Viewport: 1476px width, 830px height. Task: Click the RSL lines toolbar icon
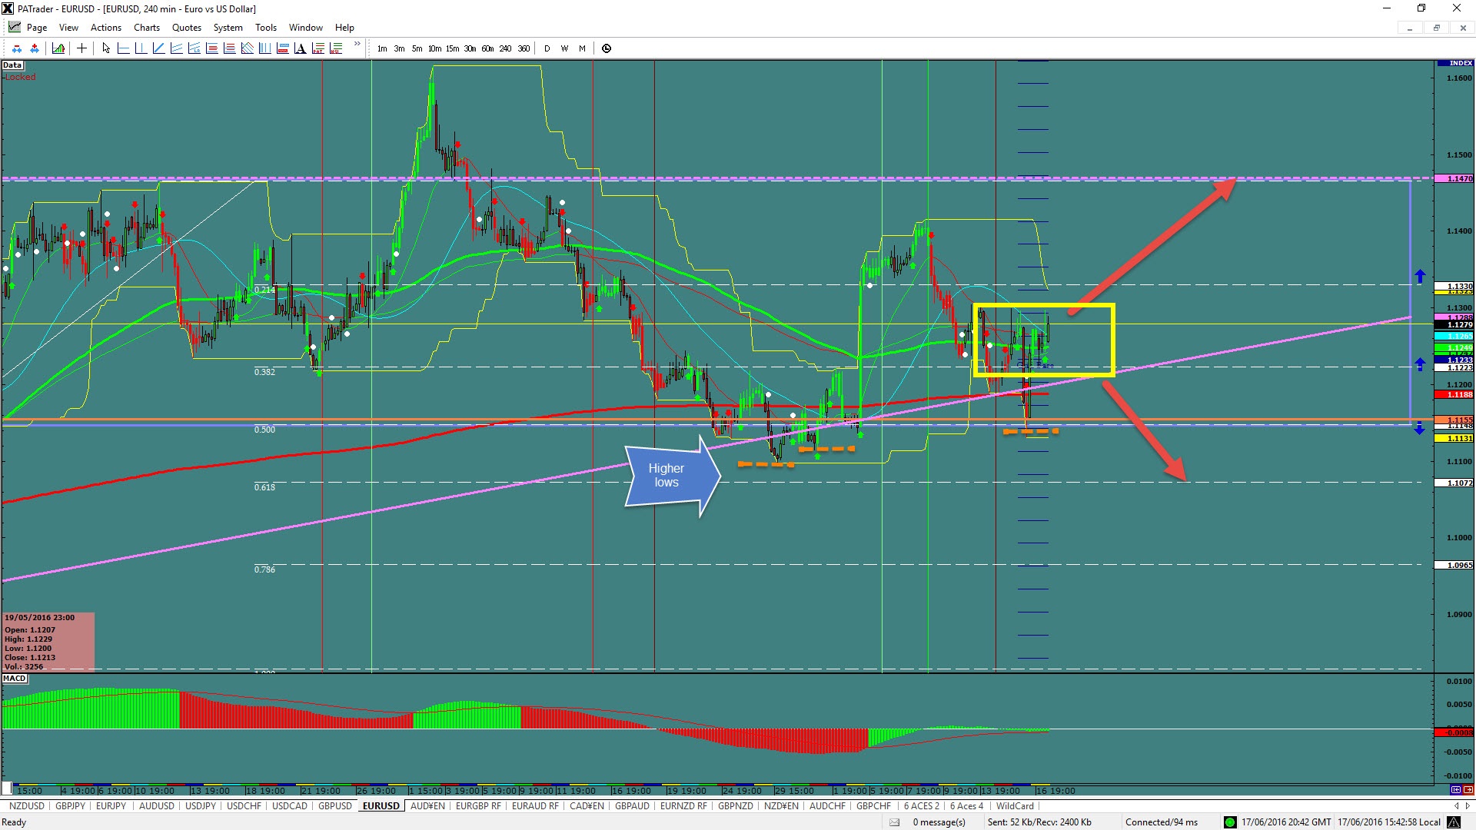coord(335,48)
